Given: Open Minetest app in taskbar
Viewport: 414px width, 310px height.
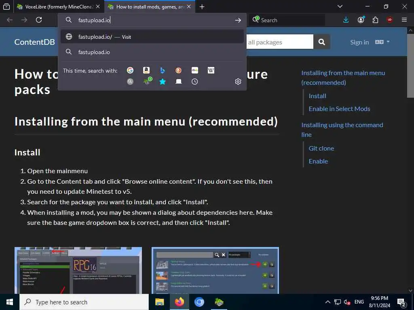Looking at the screenshot, I should (219, 302).
